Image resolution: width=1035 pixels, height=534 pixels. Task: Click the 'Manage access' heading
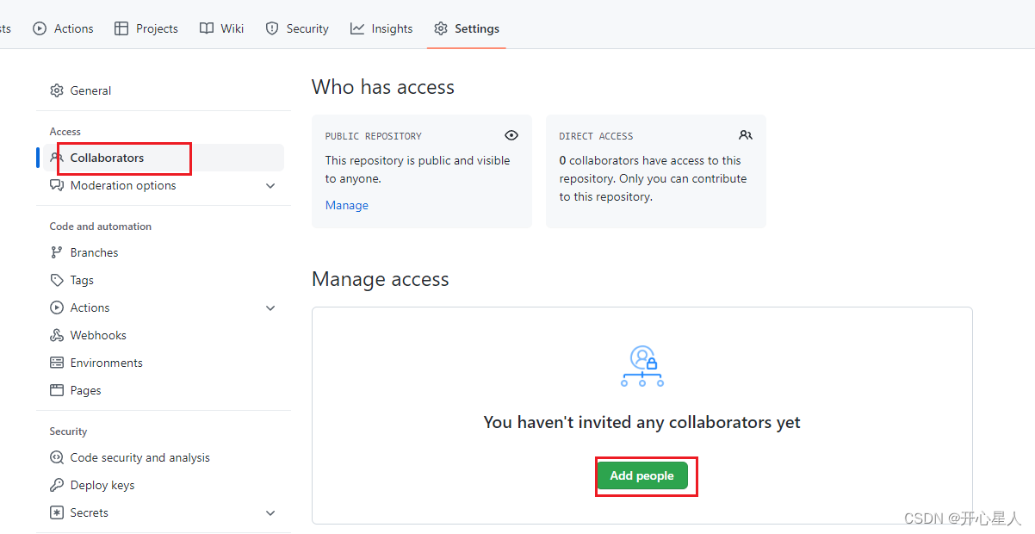381,279
